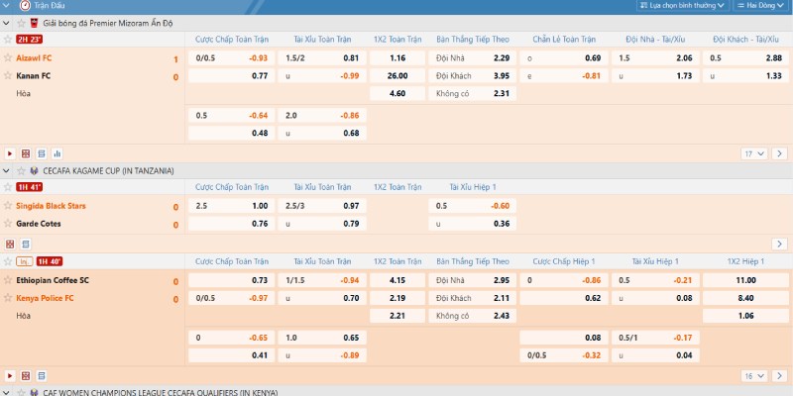Favorite the Aizawl FC team star
793x396 pixels.
8,58
